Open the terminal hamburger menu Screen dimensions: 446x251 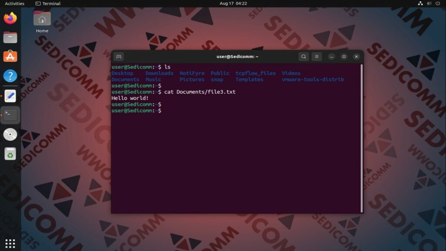(x=317, y=57)
